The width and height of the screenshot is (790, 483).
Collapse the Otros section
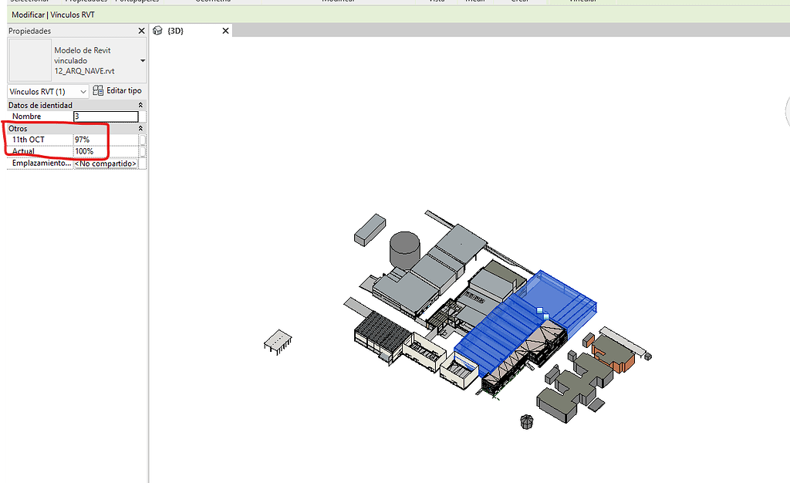[140, 128]
